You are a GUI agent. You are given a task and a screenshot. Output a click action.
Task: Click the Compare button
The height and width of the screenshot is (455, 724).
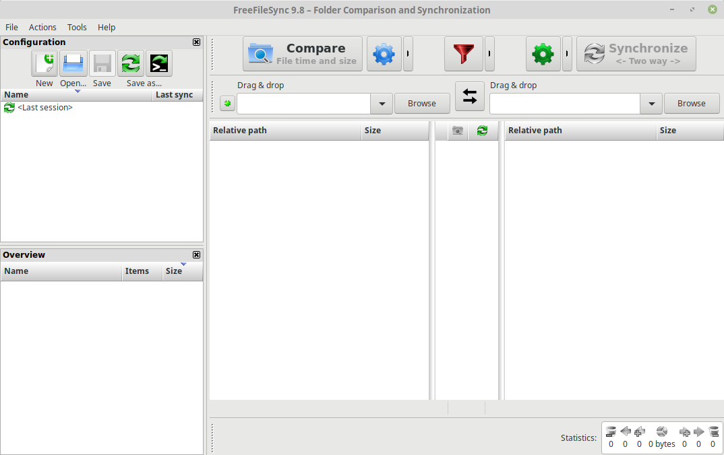tap(303, 54)
